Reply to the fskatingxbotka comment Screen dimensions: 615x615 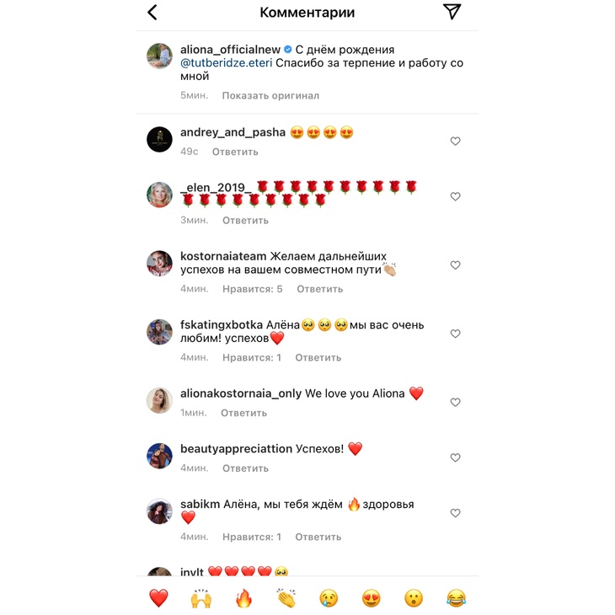tap(318, 358)
